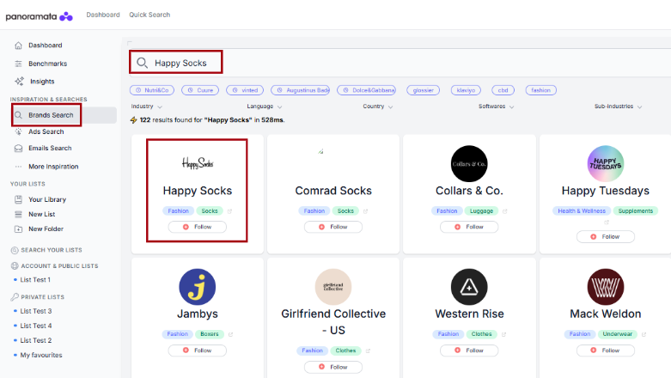Follow the Happy Socks brand
The height and width of the screenshot is (378, 671).
tap(198, 227)
